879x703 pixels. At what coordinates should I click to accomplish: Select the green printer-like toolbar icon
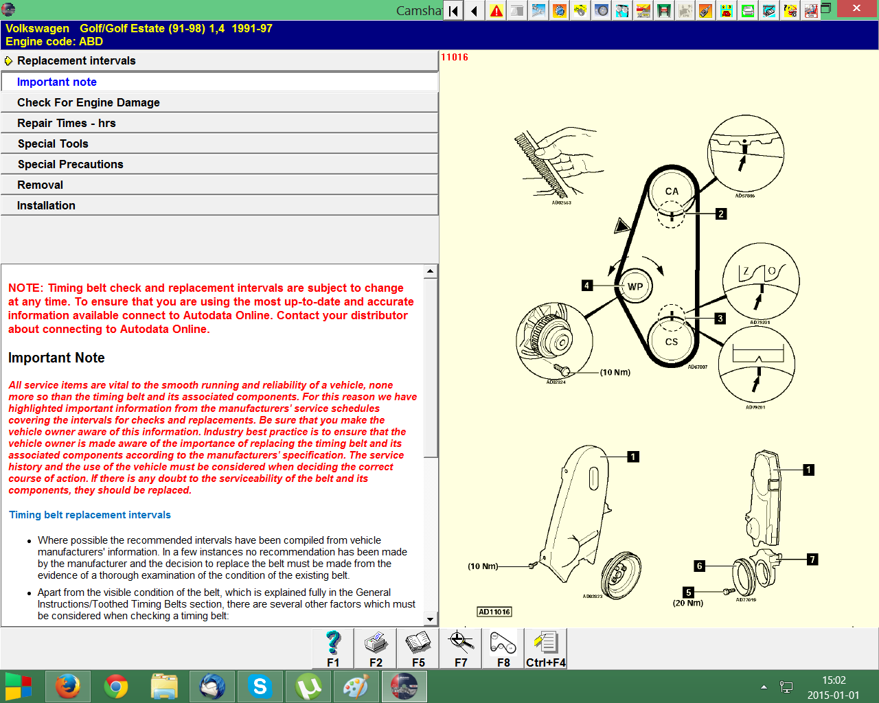(748, 10)
